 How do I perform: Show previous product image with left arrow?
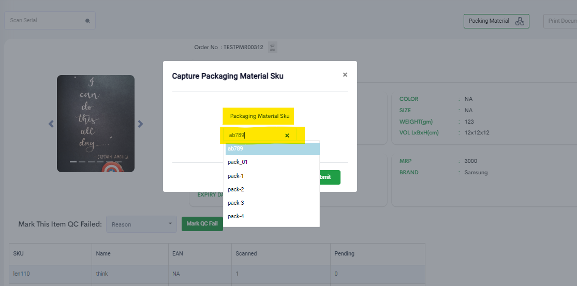51,124
